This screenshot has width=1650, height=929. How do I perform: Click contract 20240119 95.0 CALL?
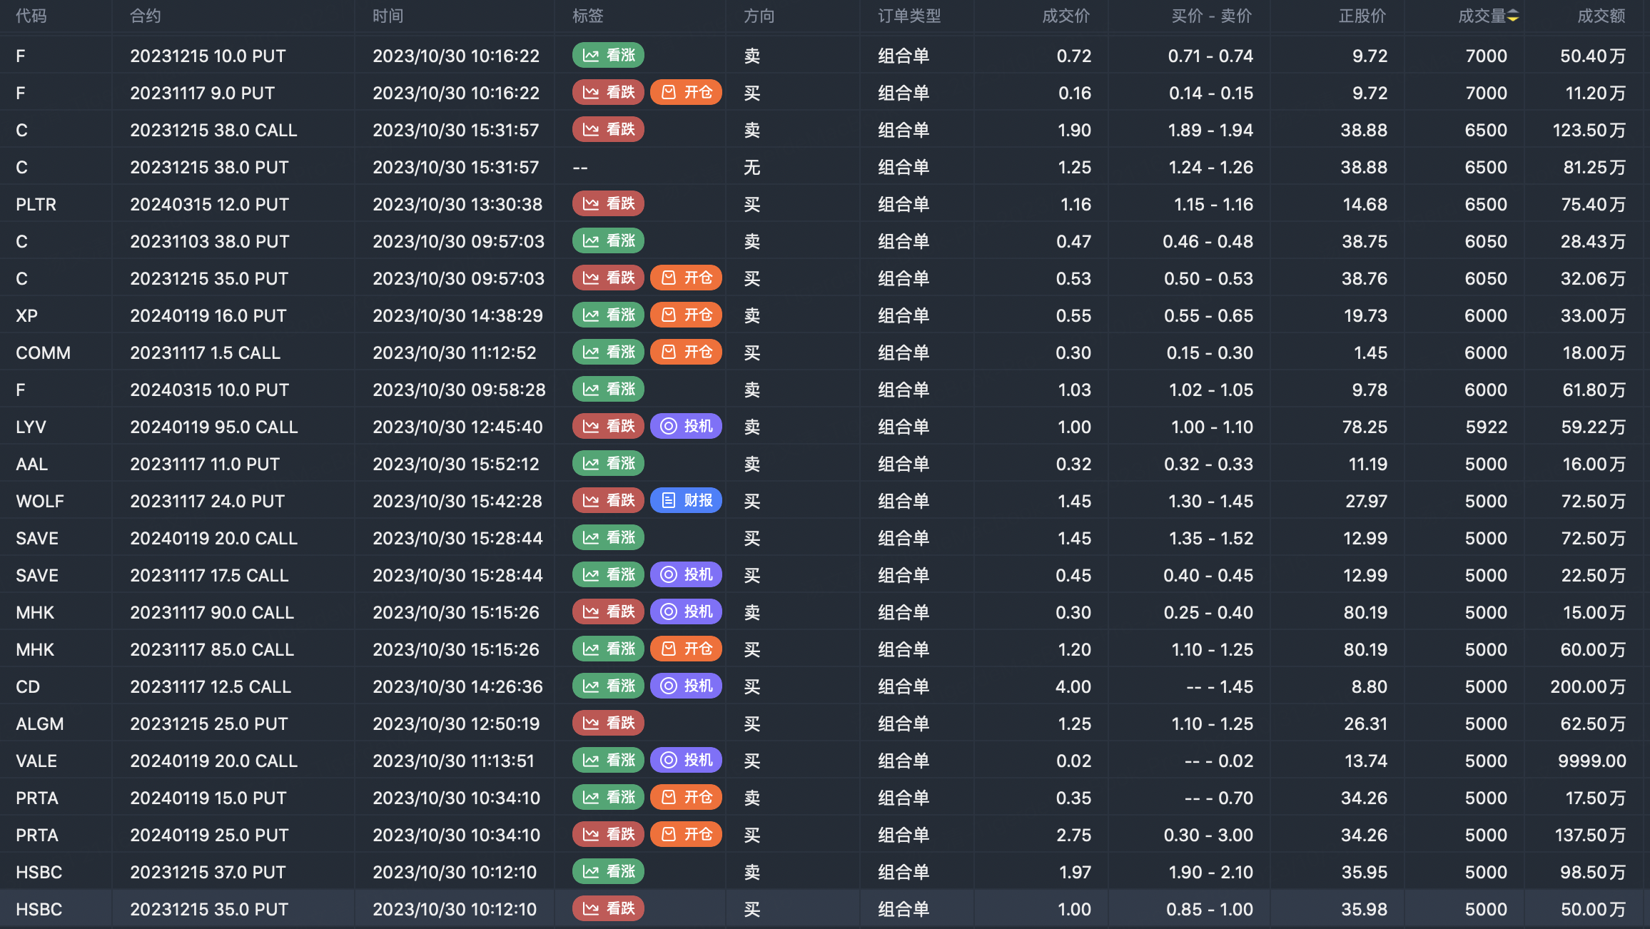(x=213, y=427)
